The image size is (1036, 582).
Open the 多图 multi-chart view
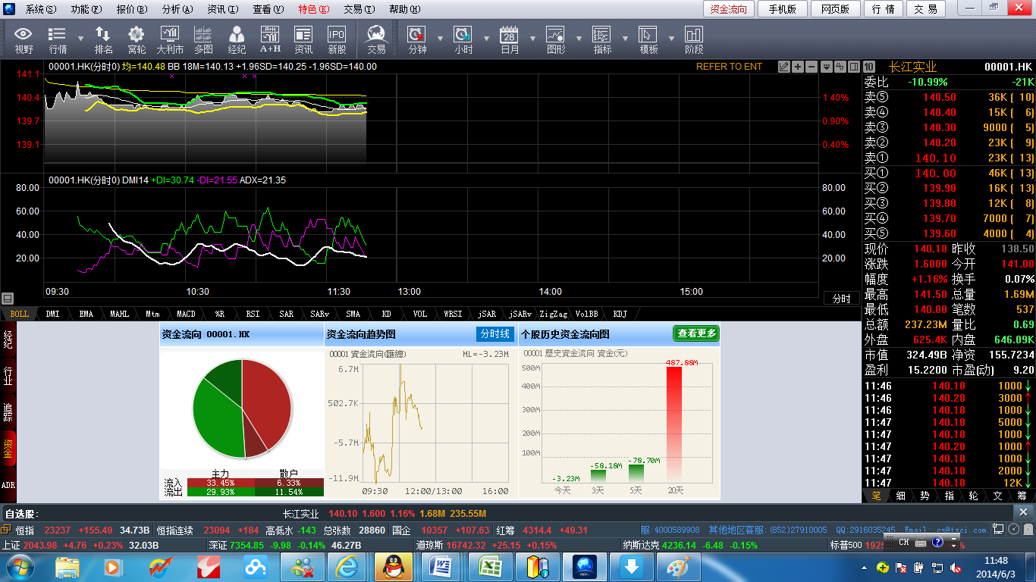203,39
